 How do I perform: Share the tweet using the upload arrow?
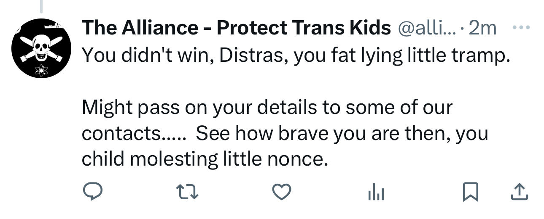(x=519, y=192)
